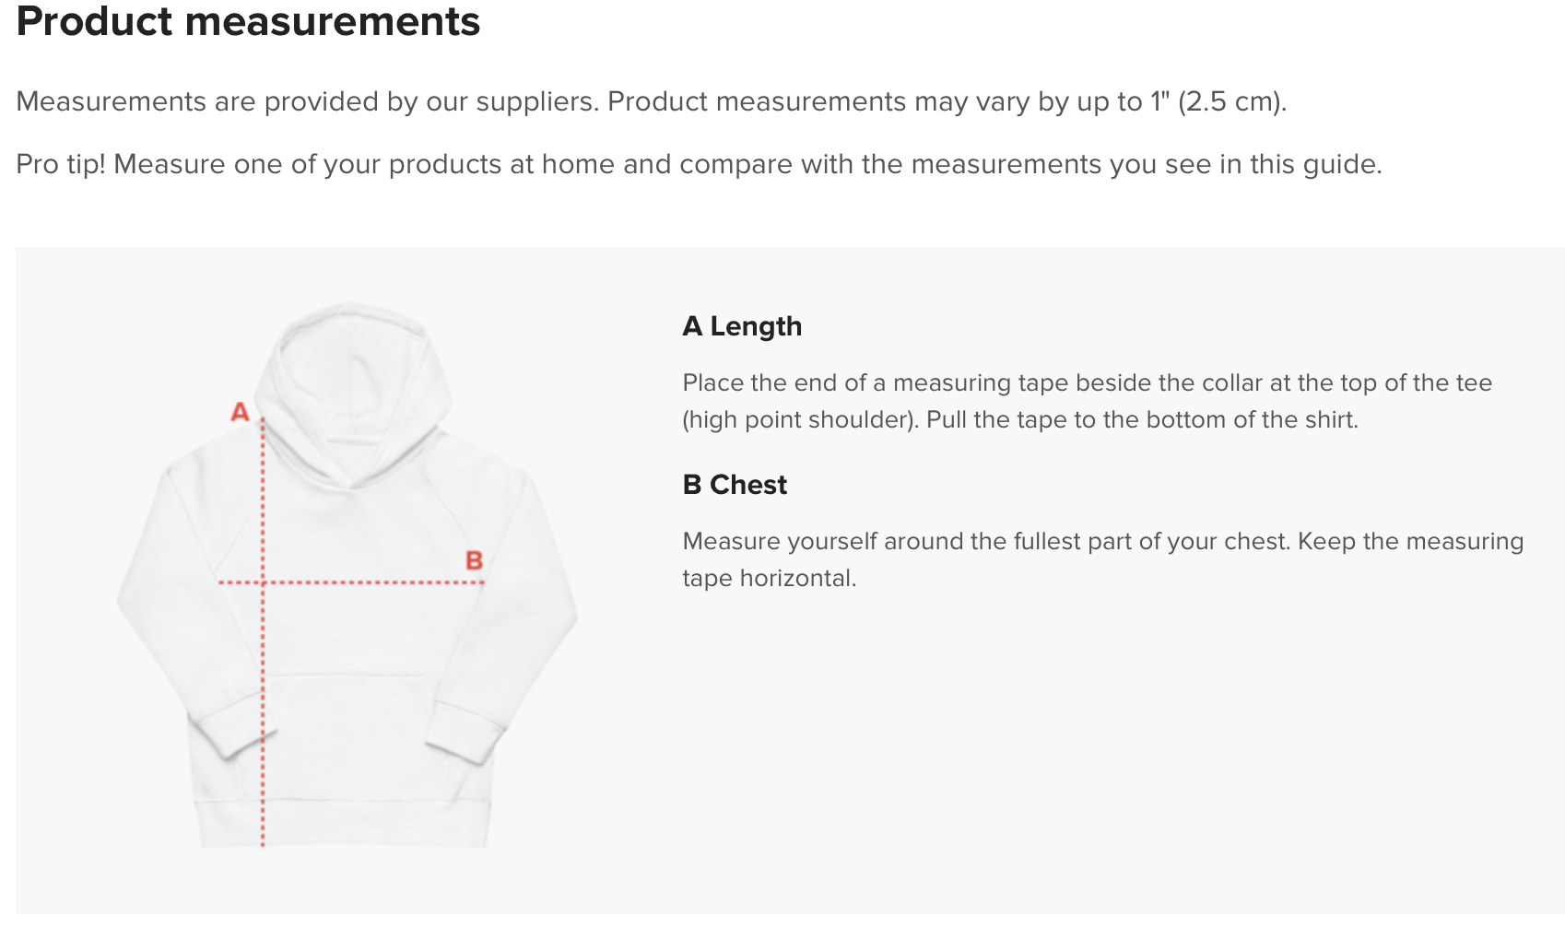Click the measuring tape length instructions
The image size is (1565, 940).
coord(1087,401)
